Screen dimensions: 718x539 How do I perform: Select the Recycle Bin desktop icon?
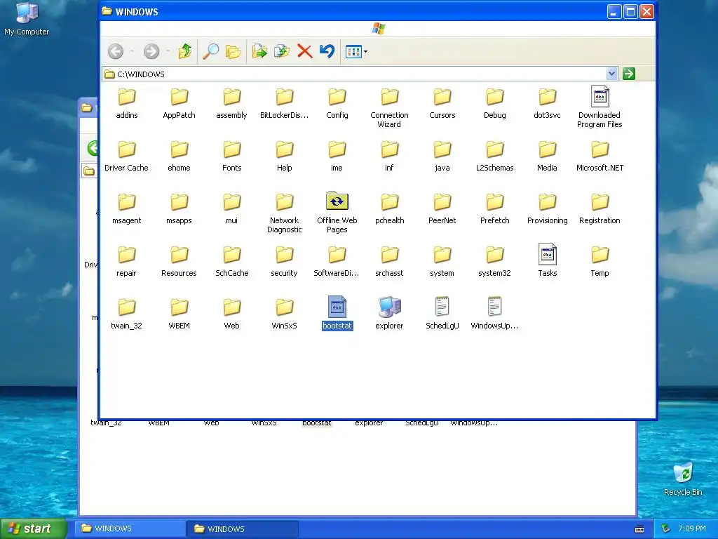(x=683, y=479)
